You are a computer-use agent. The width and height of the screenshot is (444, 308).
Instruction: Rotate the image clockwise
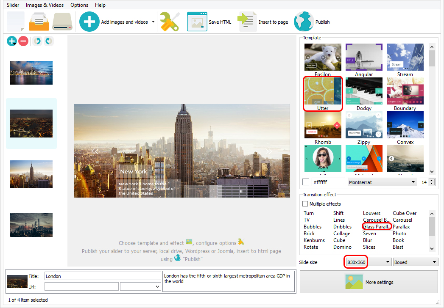(x=49, y=41)
